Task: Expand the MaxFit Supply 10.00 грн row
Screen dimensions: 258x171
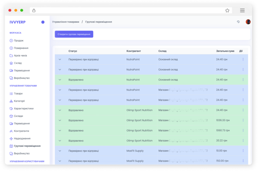Action: 60,151
